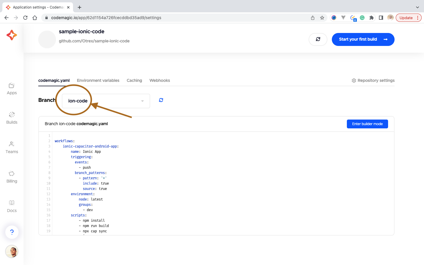Image resolution: width=424 pixels, height=265 pixels.
Task: Refresh the branch list icon
Action: tap(161, 100)
